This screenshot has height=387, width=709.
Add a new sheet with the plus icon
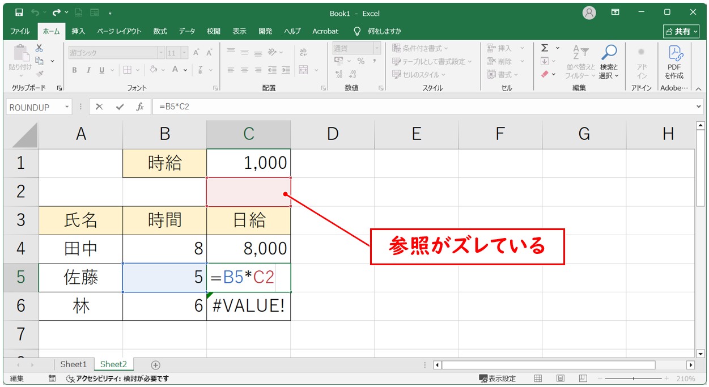pyautogui.click(x=156, y=364)
